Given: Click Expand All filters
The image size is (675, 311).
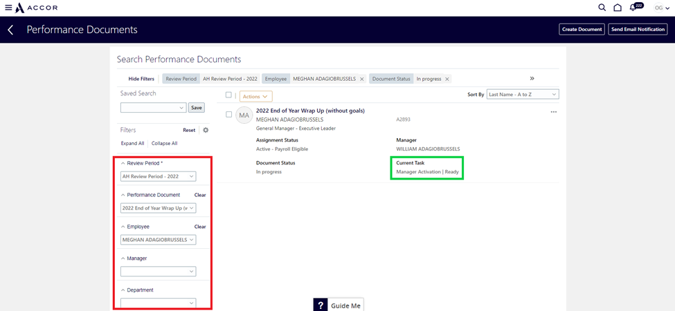Looking at the screenshot, I should coord(133,144).
